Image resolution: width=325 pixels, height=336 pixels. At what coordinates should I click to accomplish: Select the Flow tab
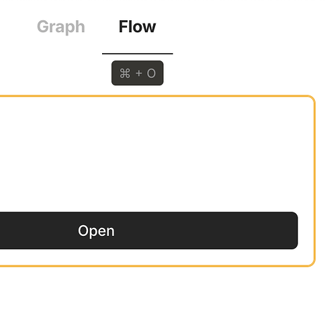(137, 27)
